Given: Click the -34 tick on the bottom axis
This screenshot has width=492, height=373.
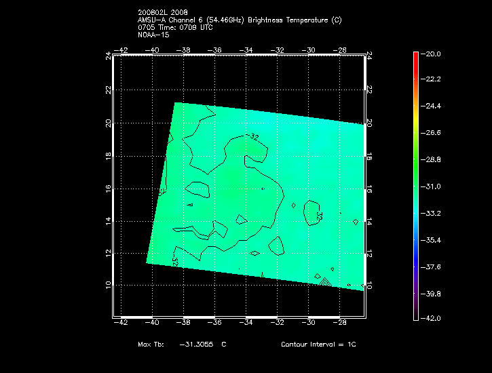Looking at the screenshot, I should click(x=246, y=322).
